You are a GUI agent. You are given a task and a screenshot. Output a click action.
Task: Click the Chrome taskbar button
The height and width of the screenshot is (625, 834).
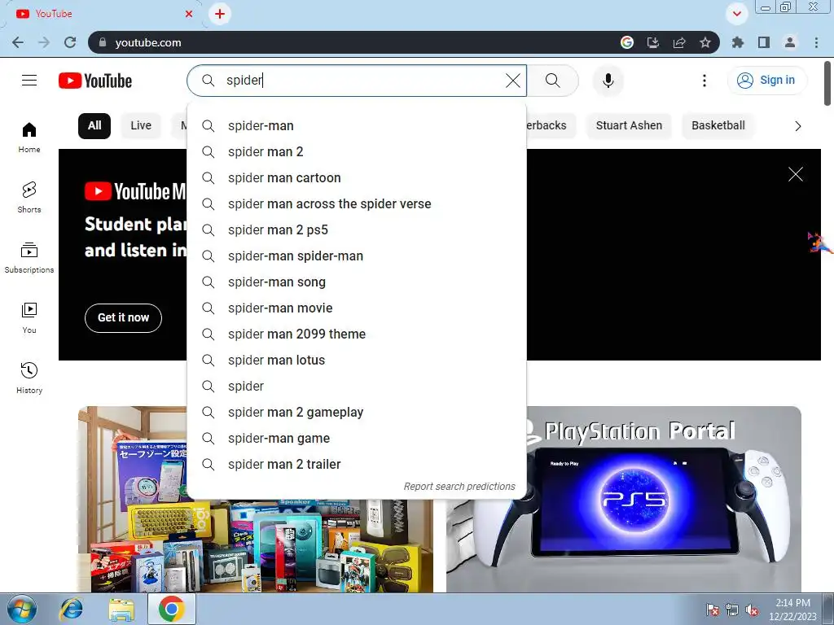pos(171,609)
